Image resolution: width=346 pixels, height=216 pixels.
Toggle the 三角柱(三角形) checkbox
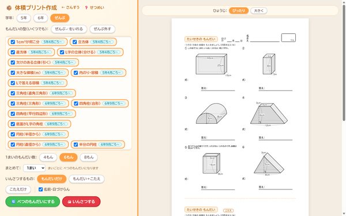coord(13,104)
